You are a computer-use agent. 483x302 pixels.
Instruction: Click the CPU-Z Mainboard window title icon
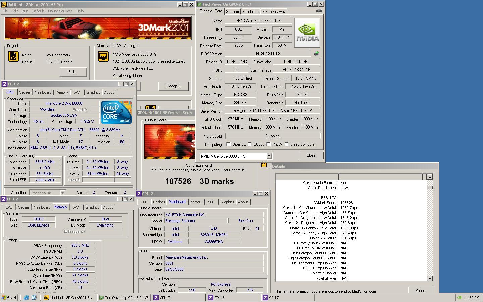pyautogui.click(x=139, y=194)
